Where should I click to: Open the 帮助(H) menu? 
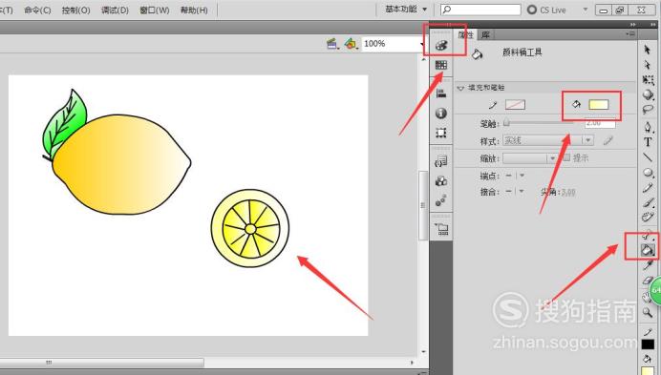coord(194,10)
